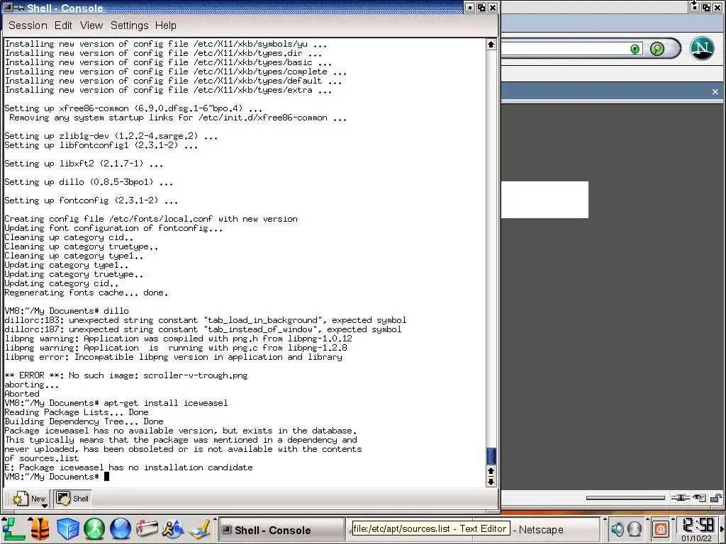Viewport: 726px width, 544px height.
Task: Click the Netscape security padlock icon
Action: tap(716, 498)
